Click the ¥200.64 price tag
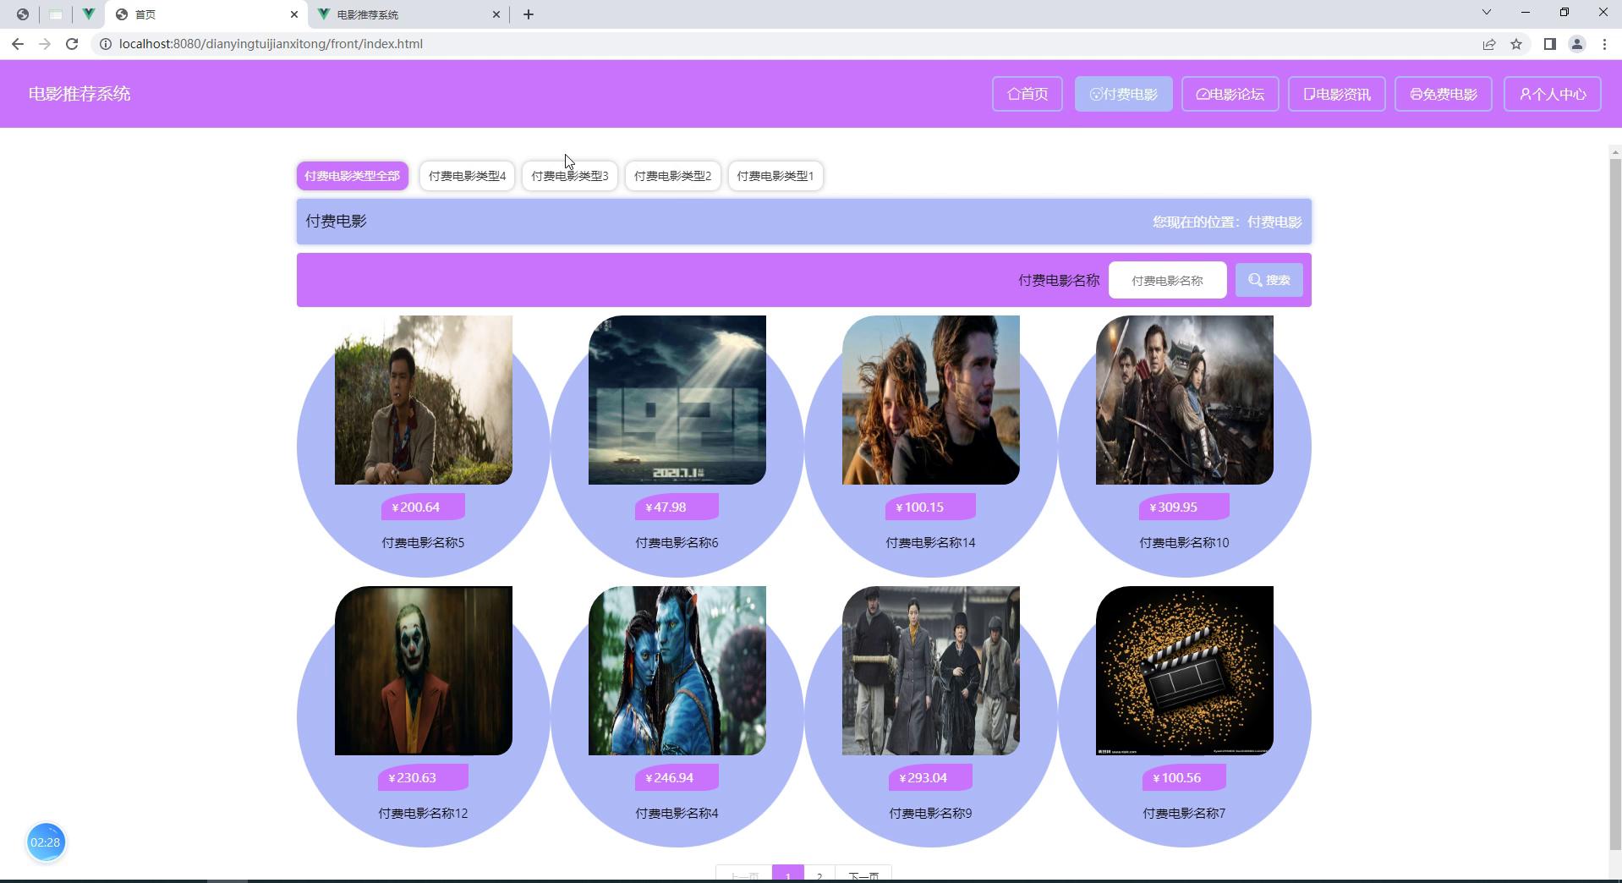This screenshot has height=883, width=1622. pos(423,507)
